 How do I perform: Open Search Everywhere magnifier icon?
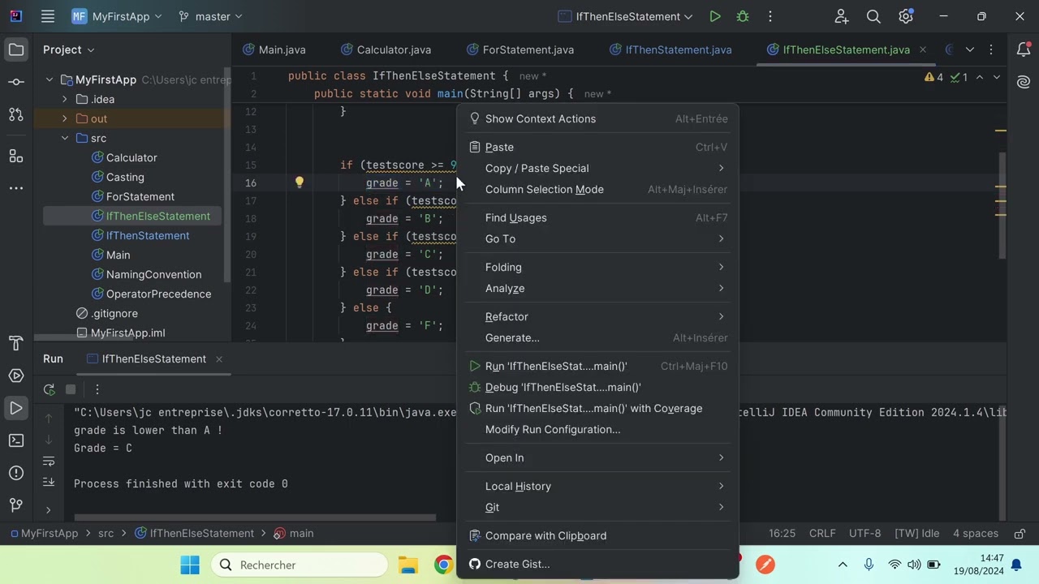873,16
